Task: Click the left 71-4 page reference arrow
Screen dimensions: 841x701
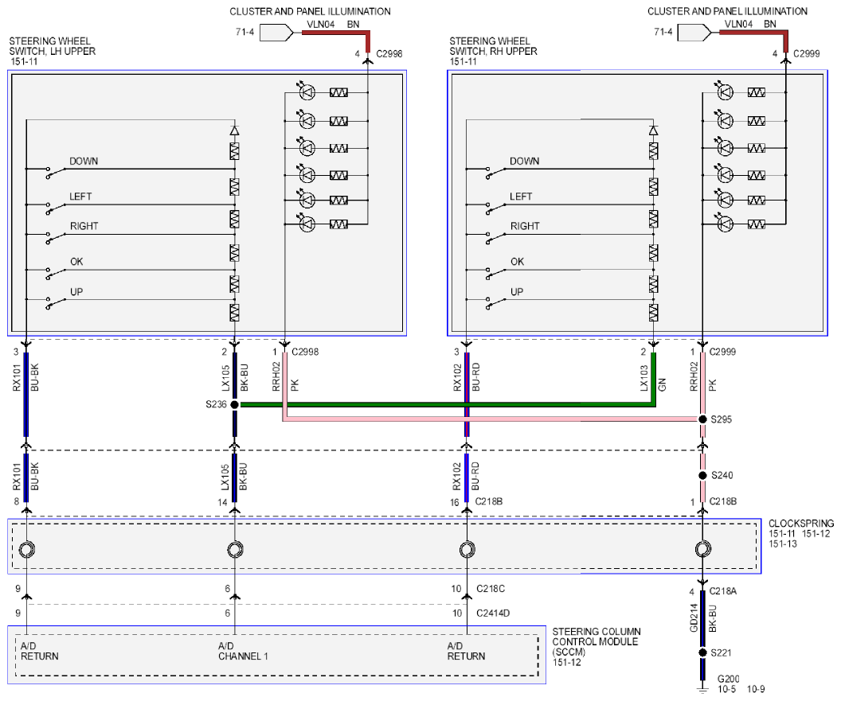Action: tap(277, 33)
